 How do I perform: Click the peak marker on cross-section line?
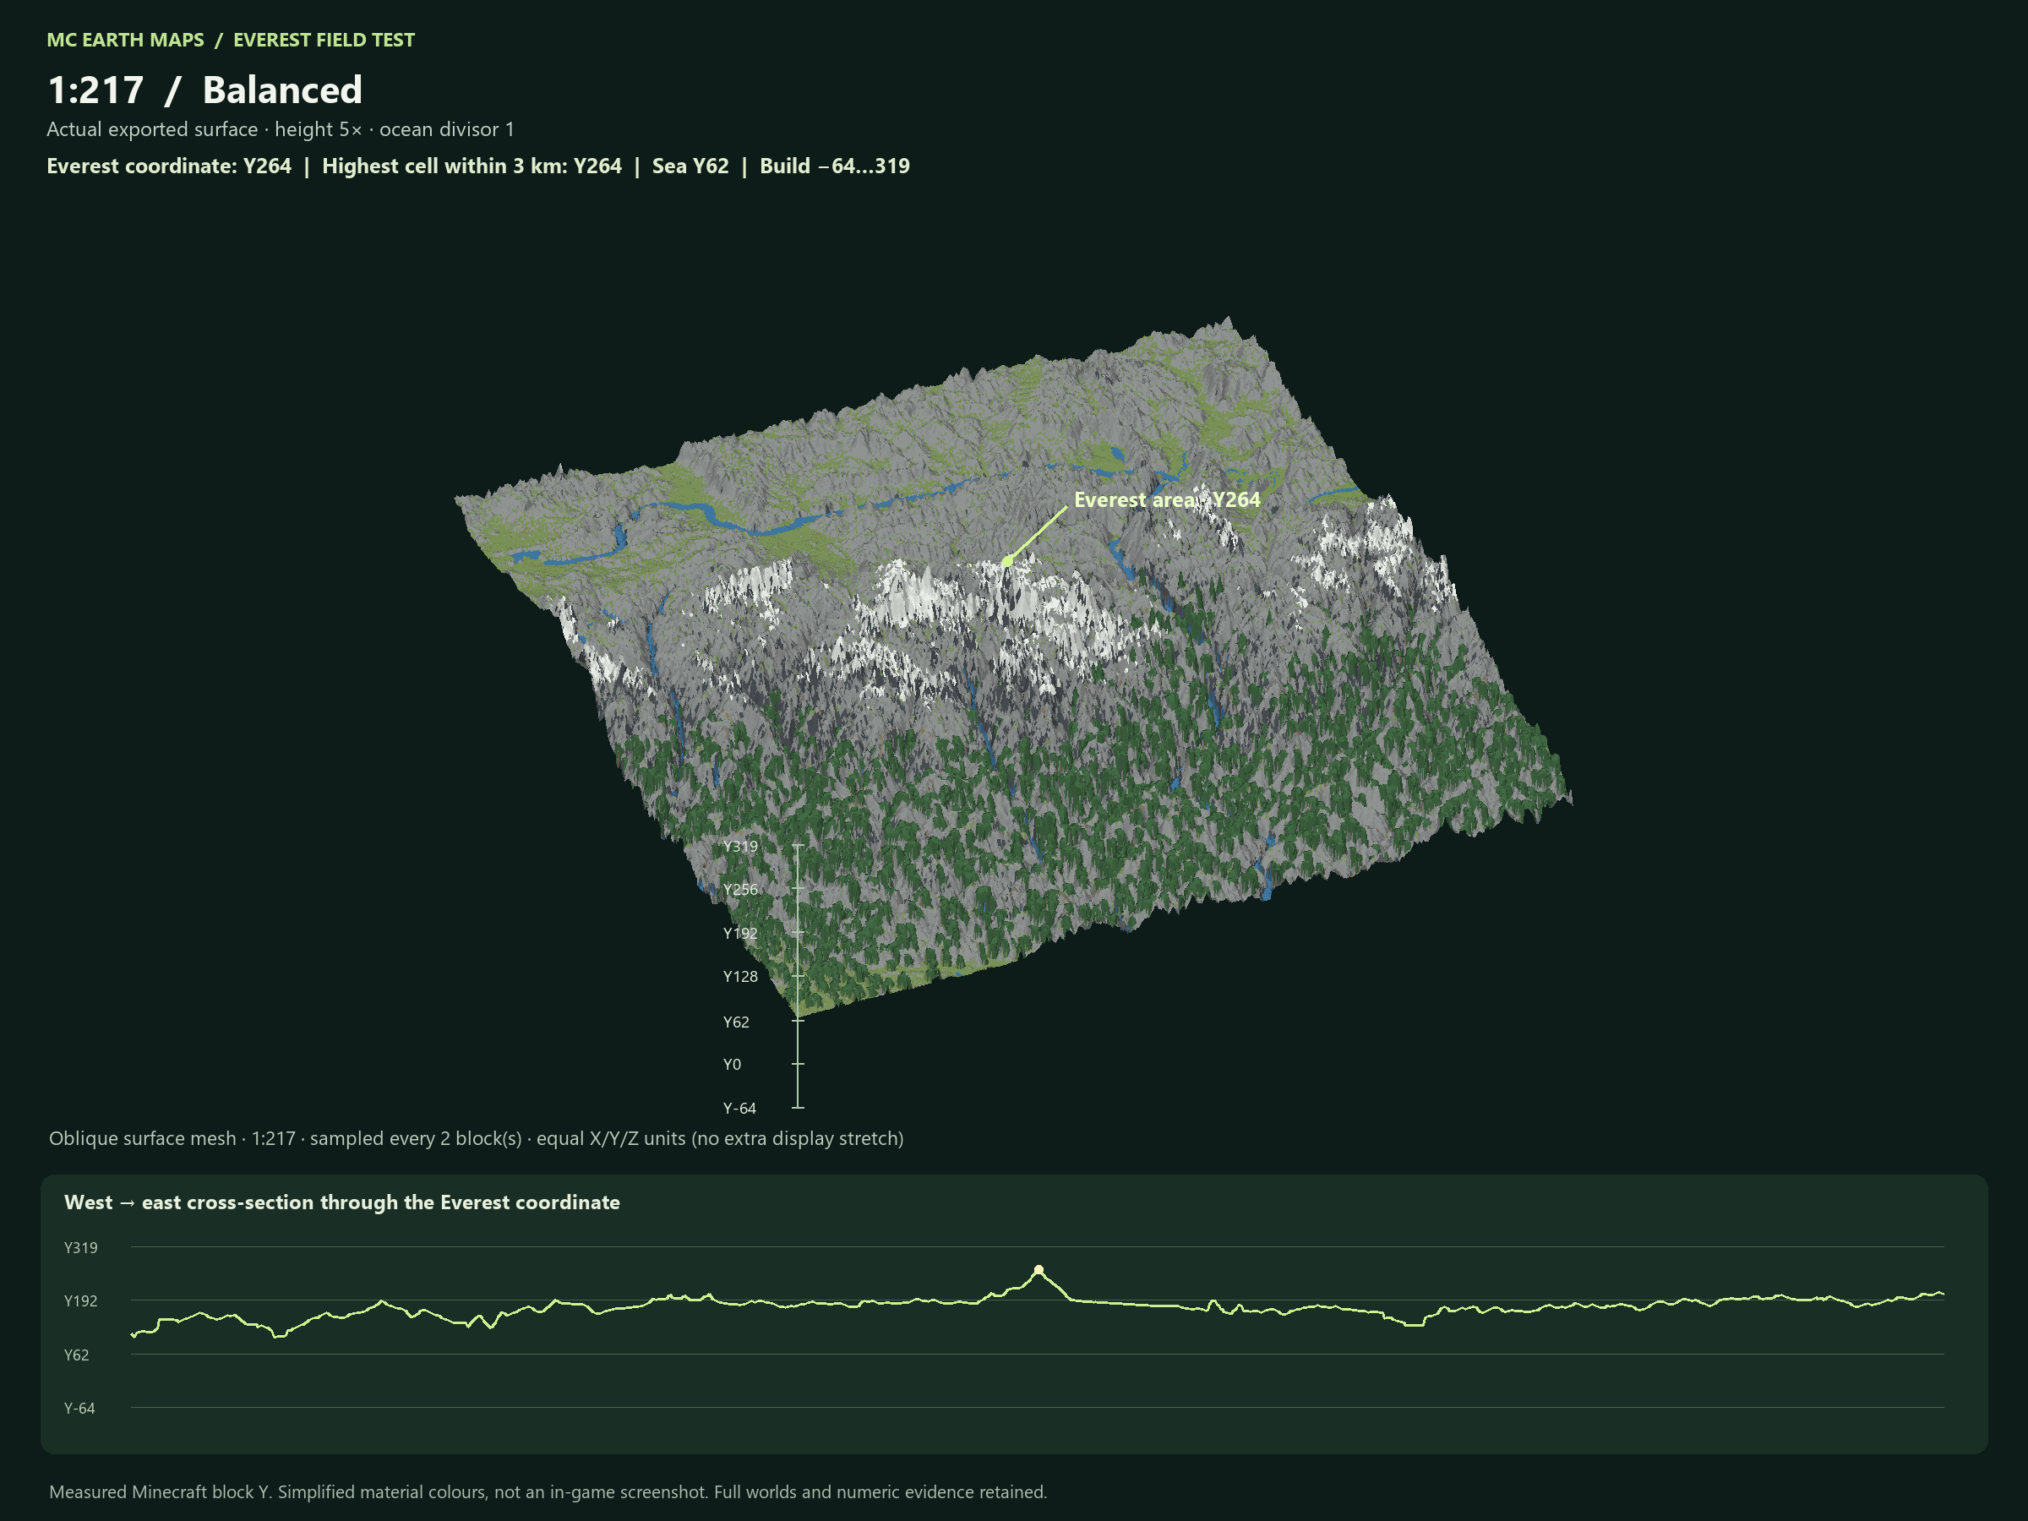1039,1270
